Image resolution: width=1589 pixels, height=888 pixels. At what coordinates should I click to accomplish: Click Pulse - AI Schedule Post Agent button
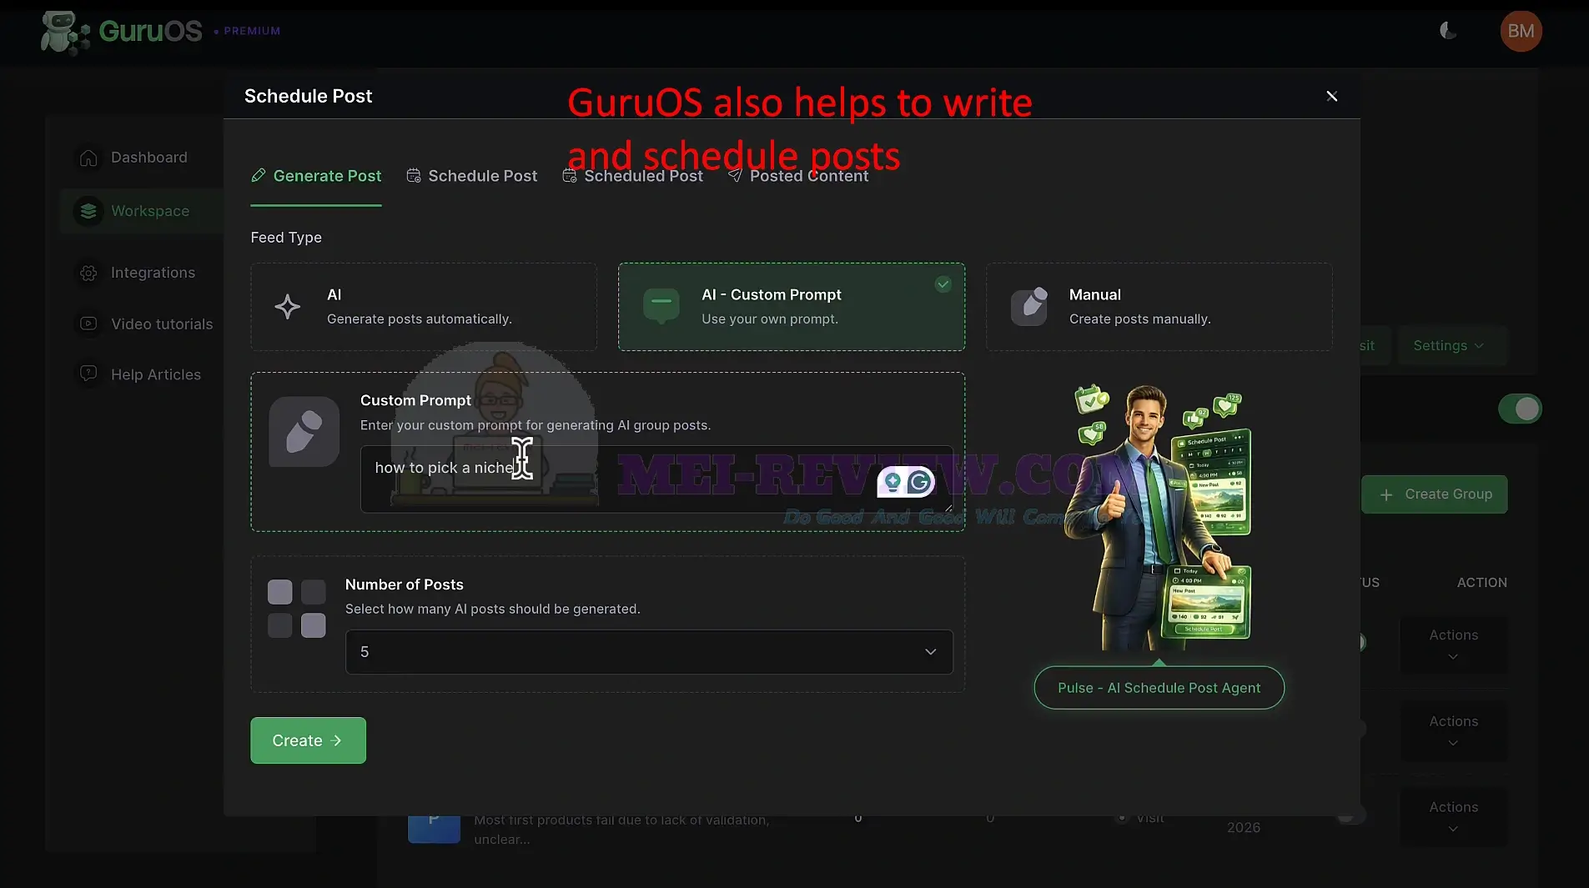click(x=1159, y=688)
